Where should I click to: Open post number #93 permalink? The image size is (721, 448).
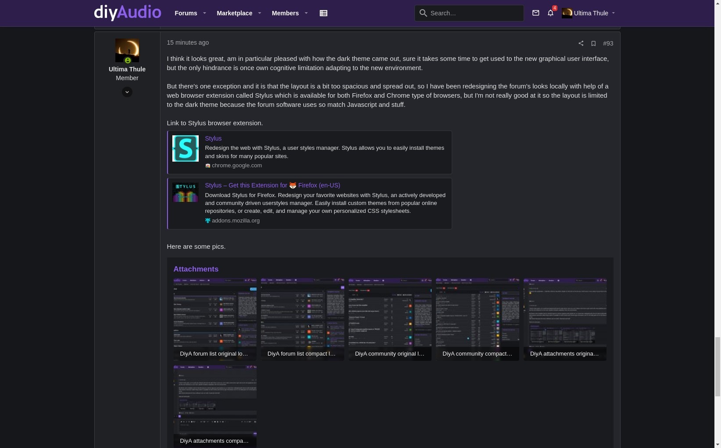pyautogui.click(x=608, y=43)
